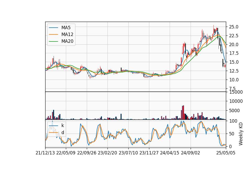Click the 17.5 price axis label
The width and height of the screenshot is (251, 180).
tap(233, 53)
